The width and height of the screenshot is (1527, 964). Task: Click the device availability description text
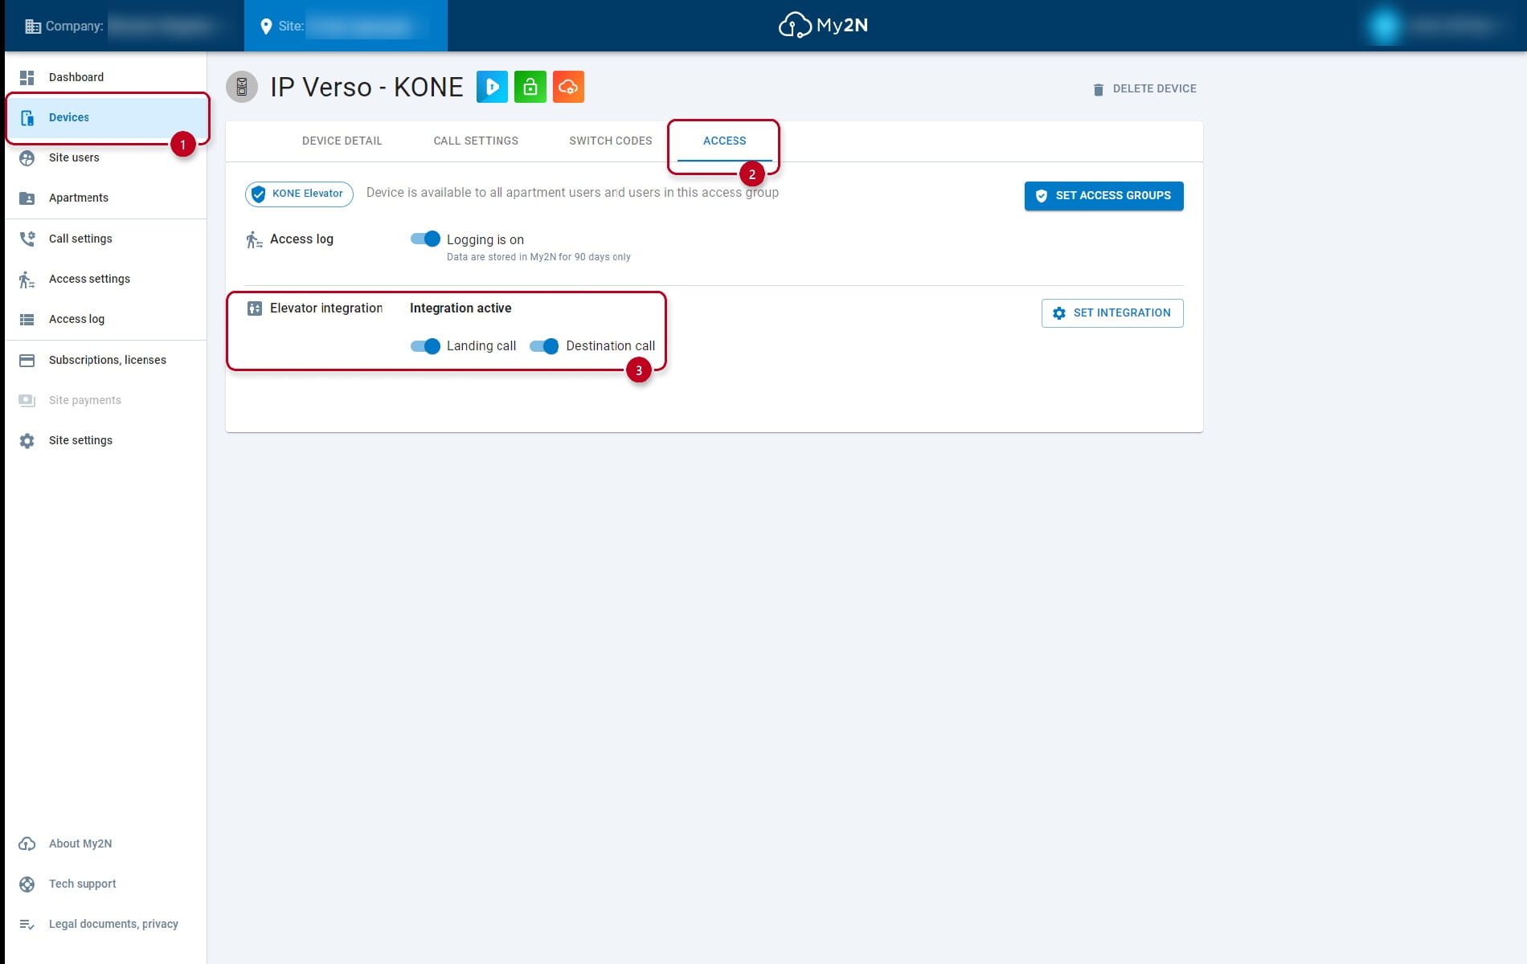(x=572, y=193)
